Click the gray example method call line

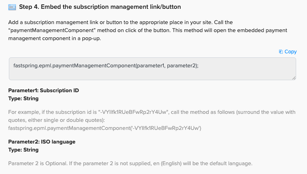(x=105, y=128)
